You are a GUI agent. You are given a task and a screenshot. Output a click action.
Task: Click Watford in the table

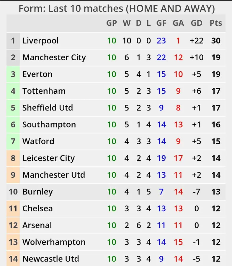tap(38, 141)
